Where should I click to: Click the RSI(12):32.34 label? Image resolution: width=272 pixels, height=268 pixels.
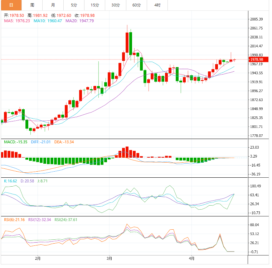tap(40, 220)
